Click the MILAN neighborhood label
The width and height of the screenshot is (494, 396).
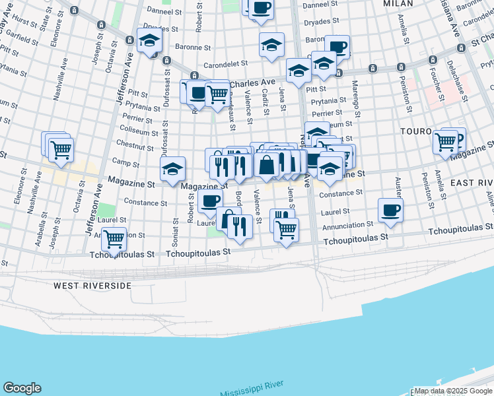pos(398,3)
